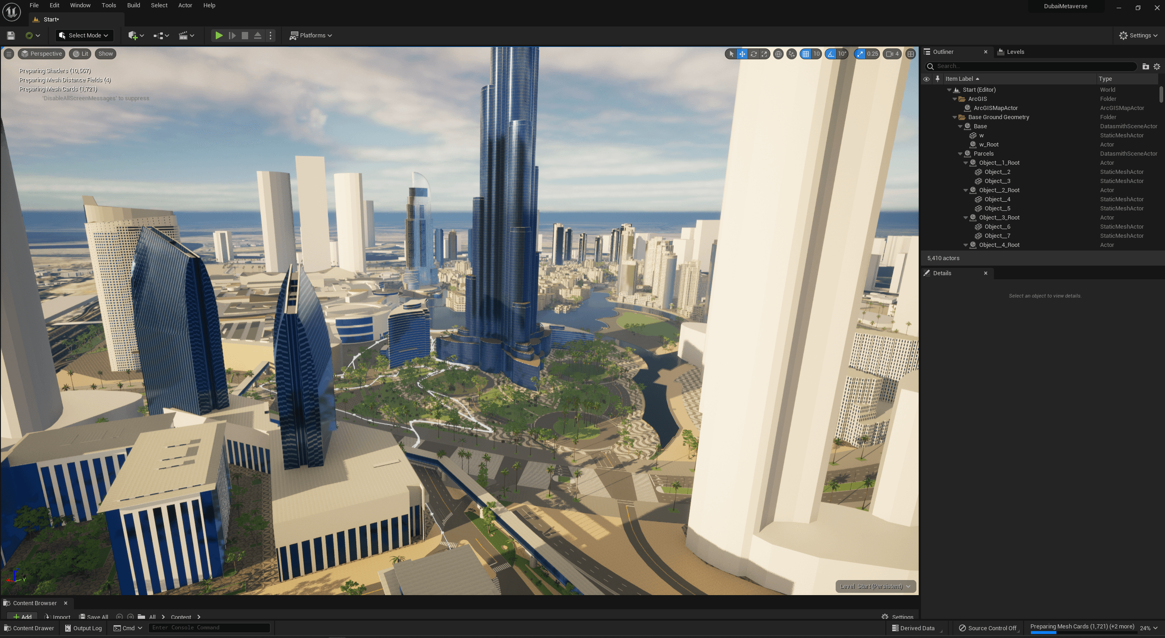Collapse the Object__3_Root node
This screenshot has height=638, width=1165.
click(966, 218)
